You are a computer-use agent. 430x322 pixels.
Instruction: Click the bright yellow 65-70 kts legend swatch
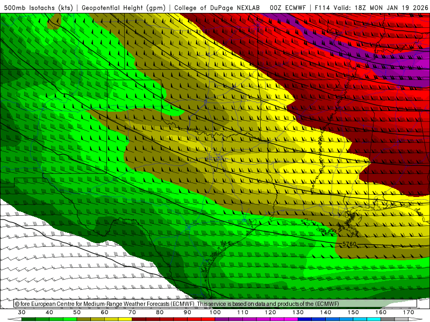125,319
